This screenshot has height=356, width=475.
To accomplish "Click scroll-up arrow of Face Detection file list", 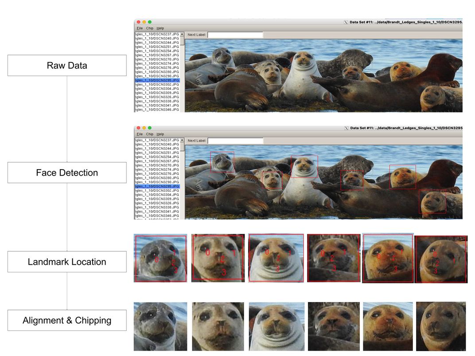I will [182, 140].
